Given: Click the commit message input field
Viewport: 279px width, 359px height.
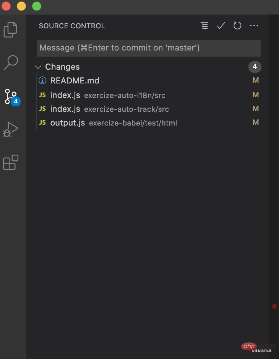Looking at the screenshot, I should click(x=148, y=48).
